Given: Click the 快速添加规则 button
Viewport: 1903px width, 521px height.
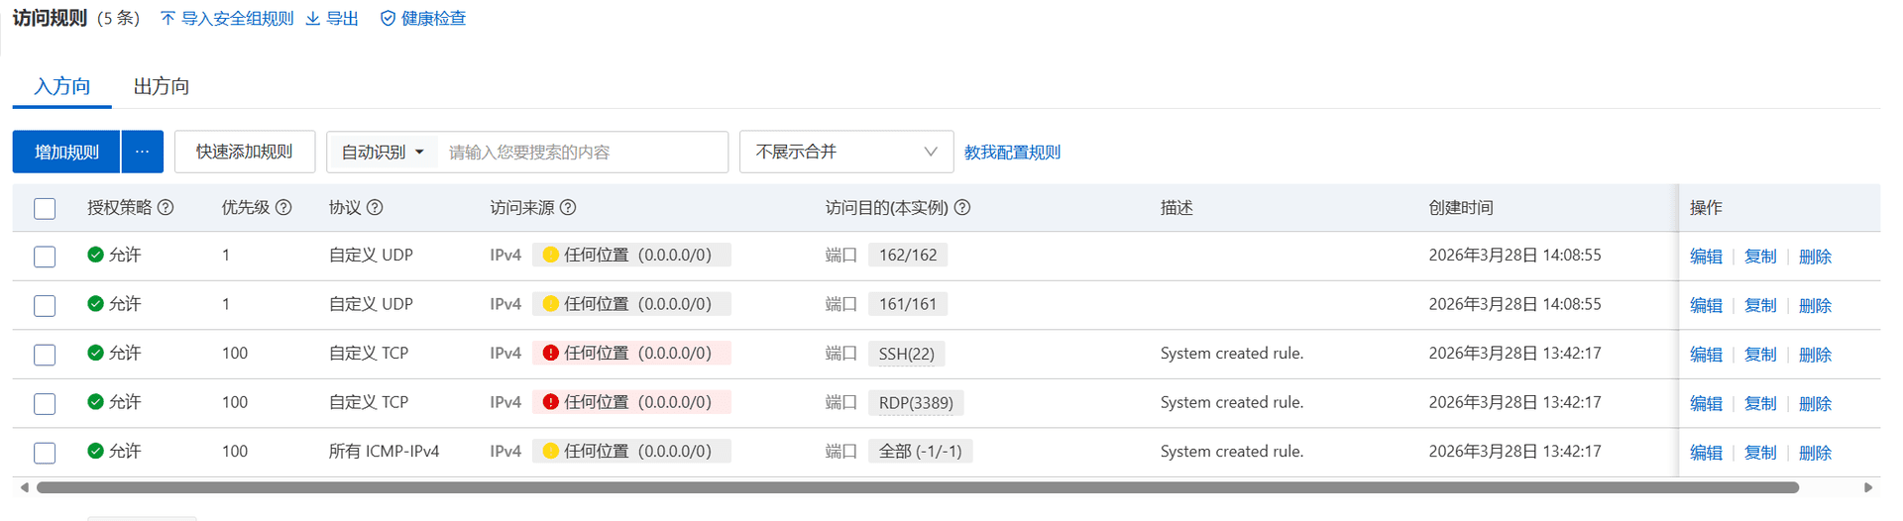Looking at the screenshot, I should pos(244,153).
